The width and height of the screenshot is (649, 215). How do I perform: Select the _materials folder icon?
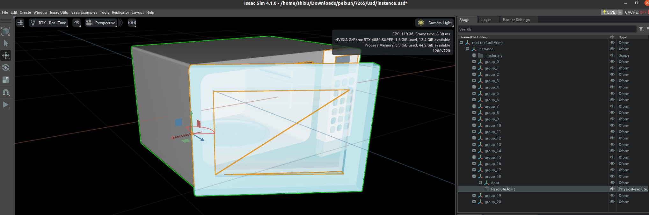[481, 55]
